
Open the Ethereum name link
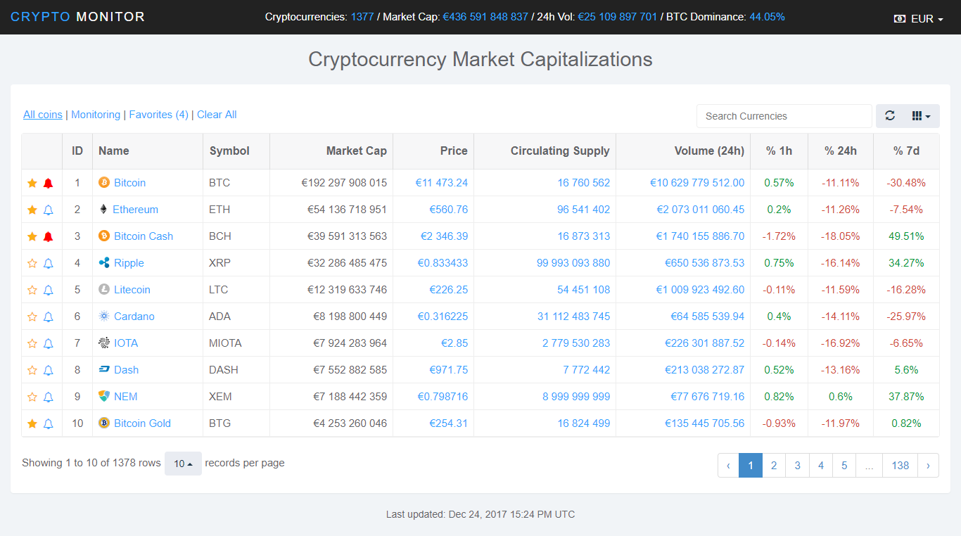136,210
